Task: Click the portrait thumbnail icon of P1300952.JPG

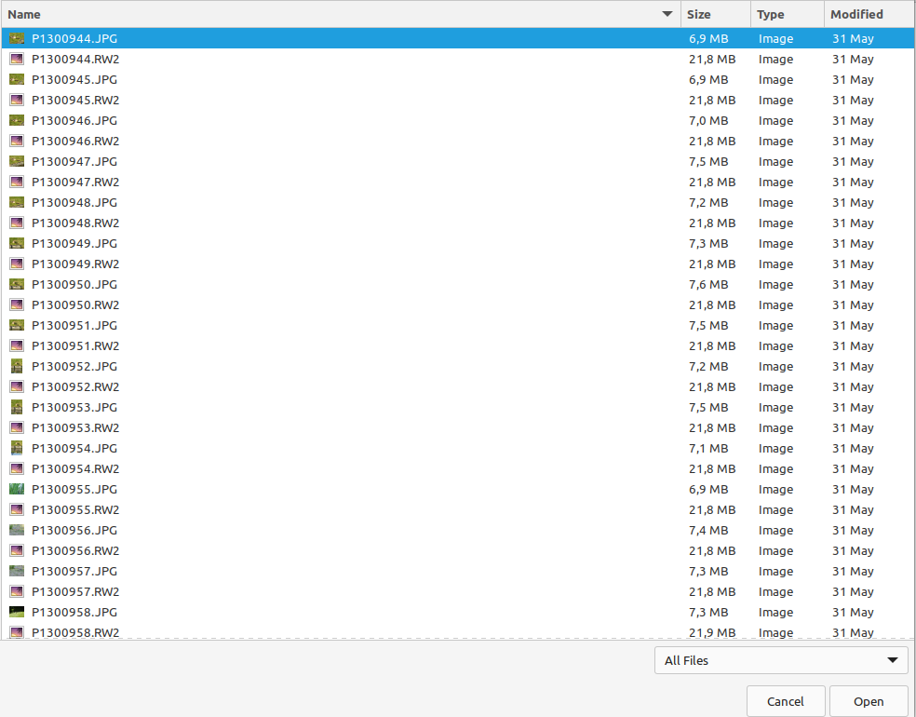Action: click(x=17, y=366)
